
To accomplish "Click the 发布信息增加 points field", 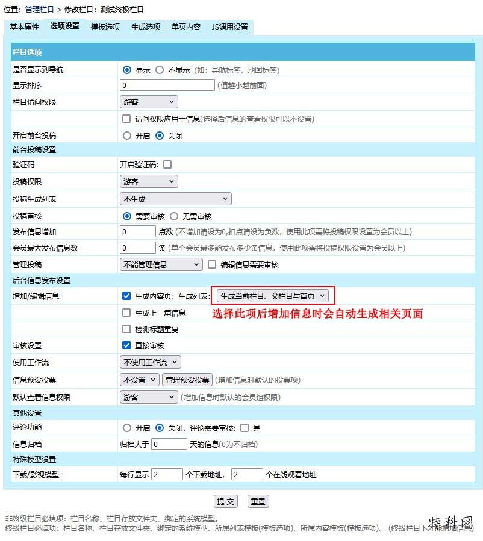I will click(x=138, y=231).
